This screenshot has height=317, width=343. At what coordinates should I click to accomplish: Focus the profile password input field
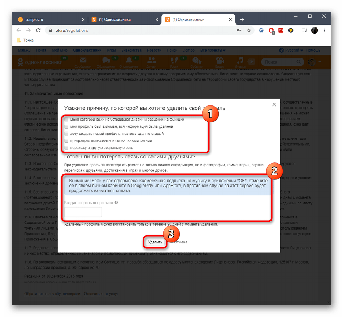(x=83, y=212)
